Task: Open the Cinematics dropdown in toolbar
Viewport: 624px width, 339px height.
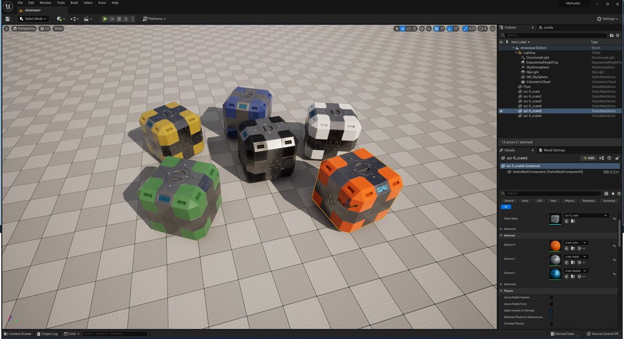Action: click(88, 19)
